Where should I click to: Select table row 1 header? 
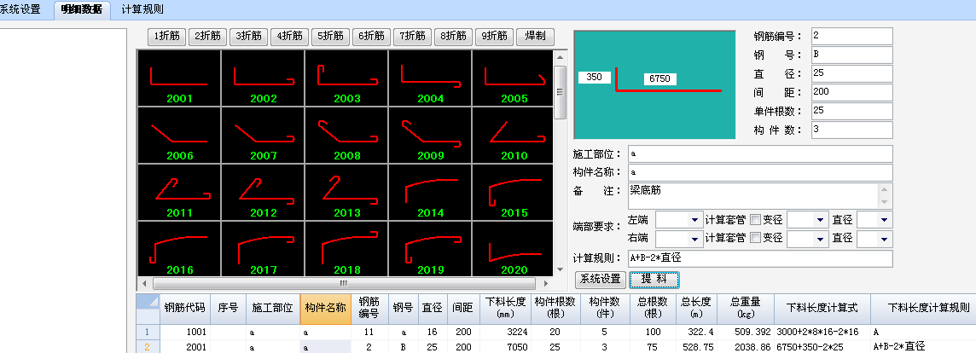(x=148, y=332)
